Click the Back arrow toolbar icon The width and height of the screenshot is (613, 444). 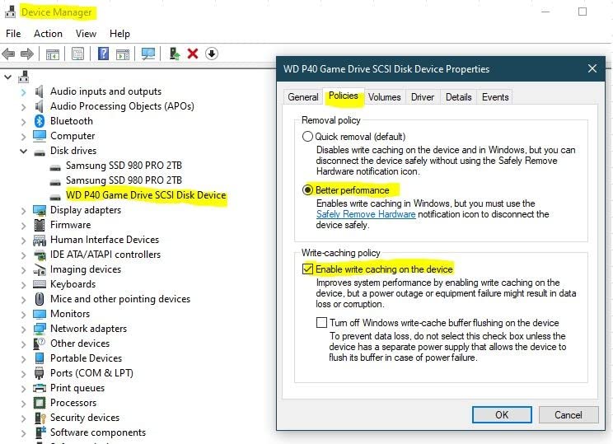click(x=8, y=54)
